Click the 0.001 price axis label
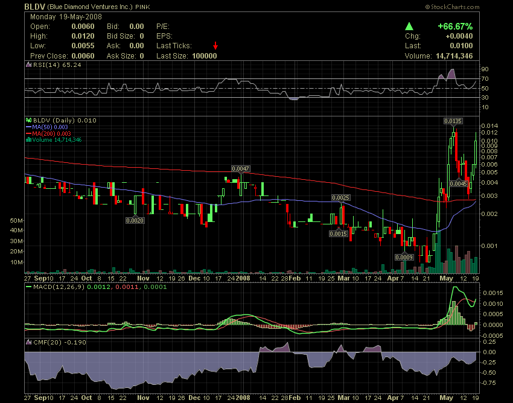 [489, 246]
